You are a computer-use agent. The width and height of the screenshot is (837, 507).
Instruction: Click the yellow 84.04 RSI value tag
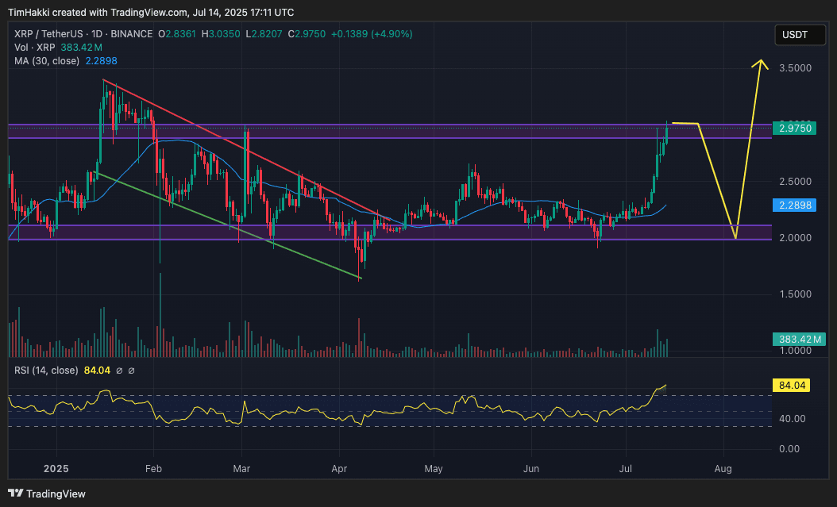coord(791,385)
